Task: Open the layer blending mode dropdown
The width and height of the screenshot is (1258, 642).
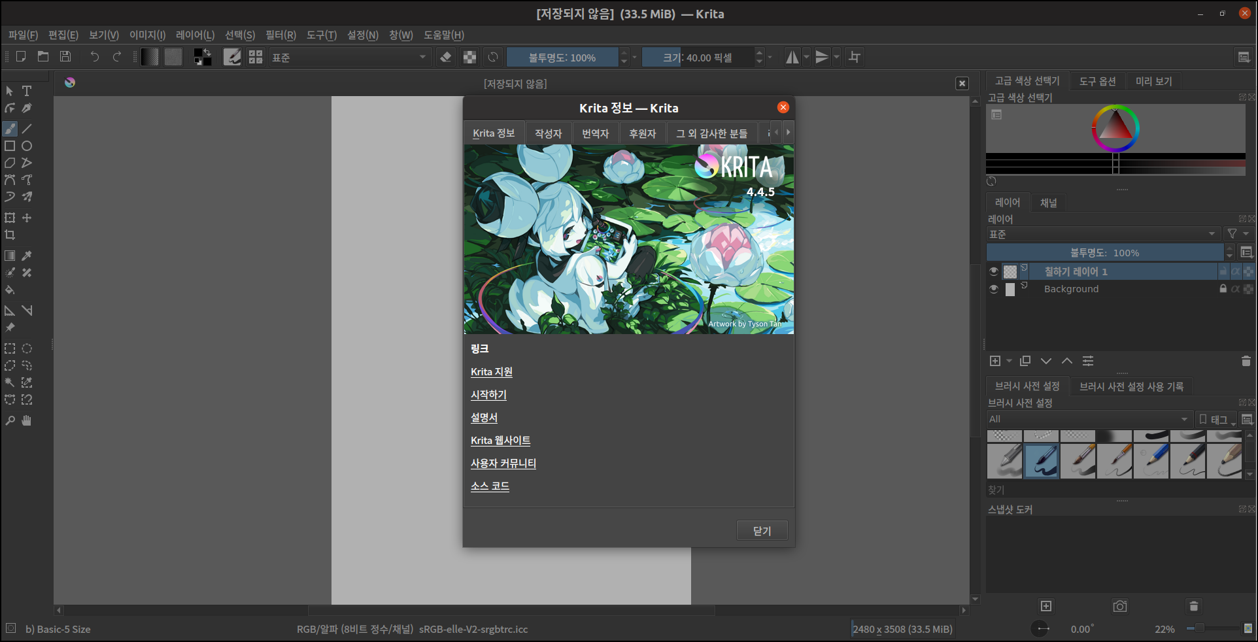Action: click(x=1104, y=234)
